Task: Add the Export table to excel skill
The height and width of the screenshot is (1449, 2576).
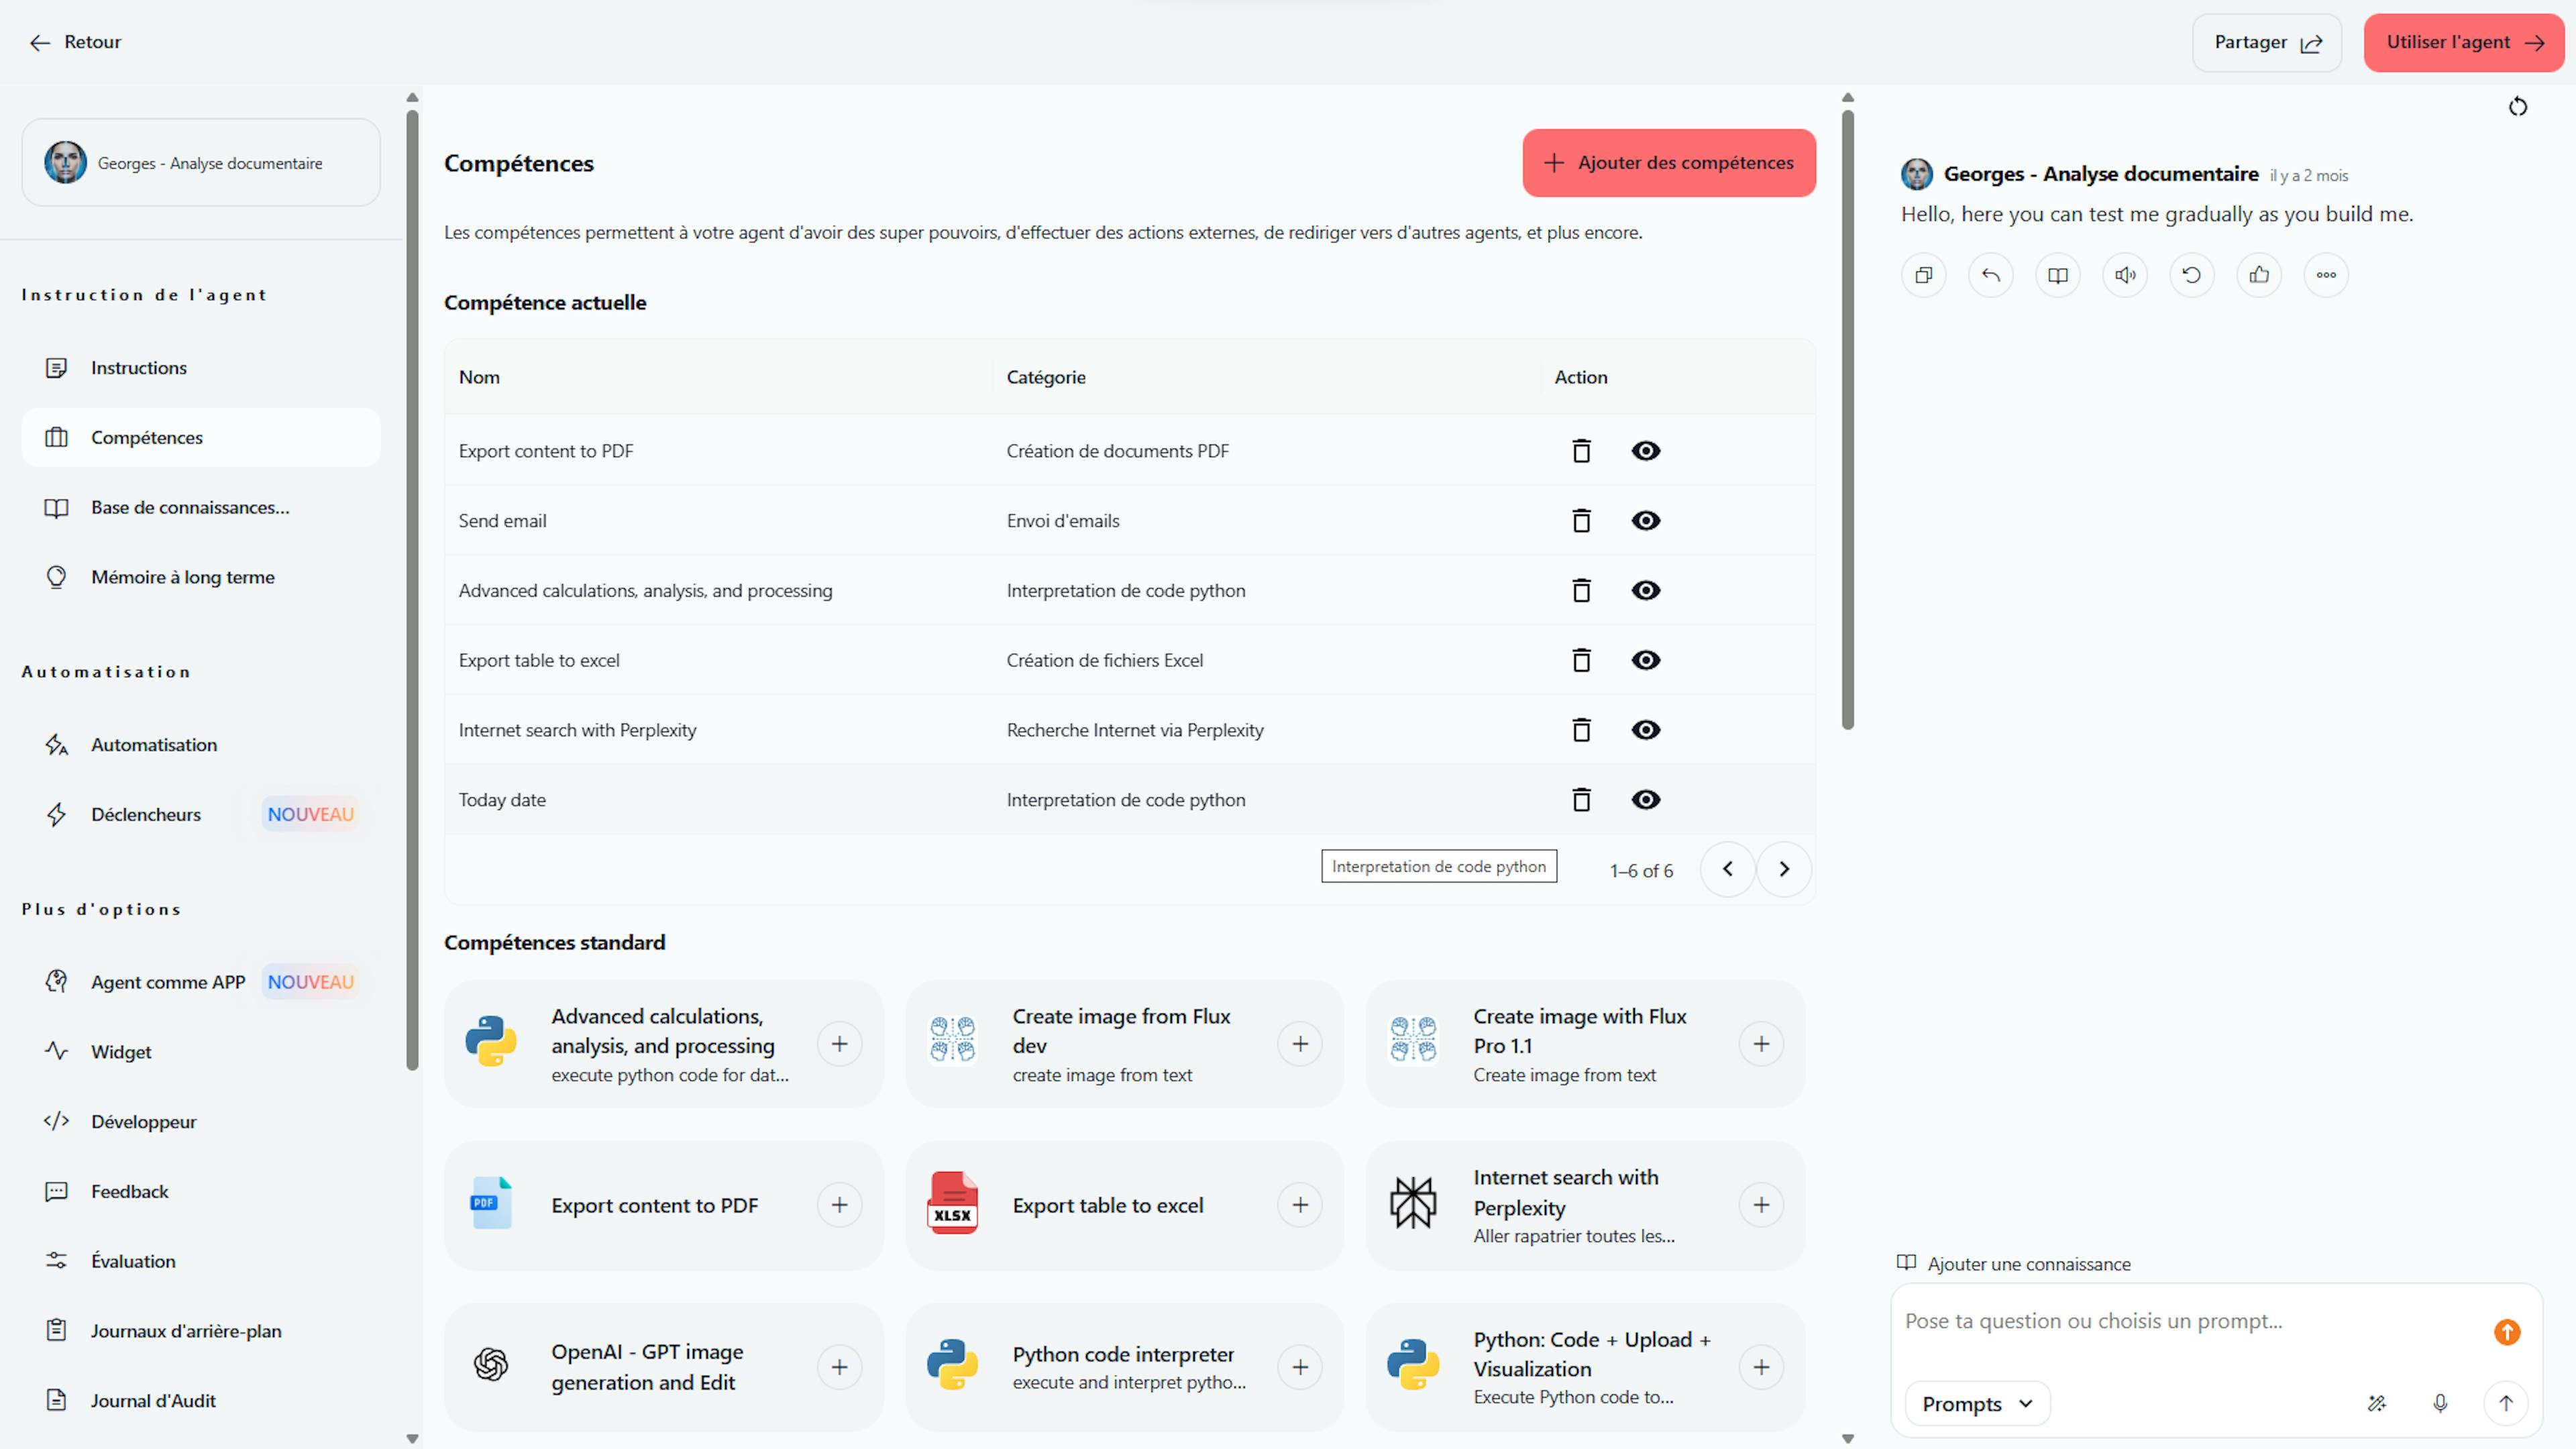Action: pyautogui.click(x=1300, y=1205)
